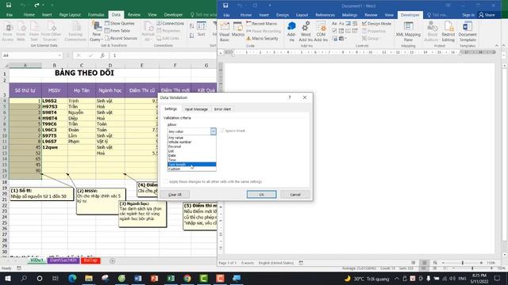Choose Custom in Allow list
This screenshot has height=285, width=508.
pos(191,169)
